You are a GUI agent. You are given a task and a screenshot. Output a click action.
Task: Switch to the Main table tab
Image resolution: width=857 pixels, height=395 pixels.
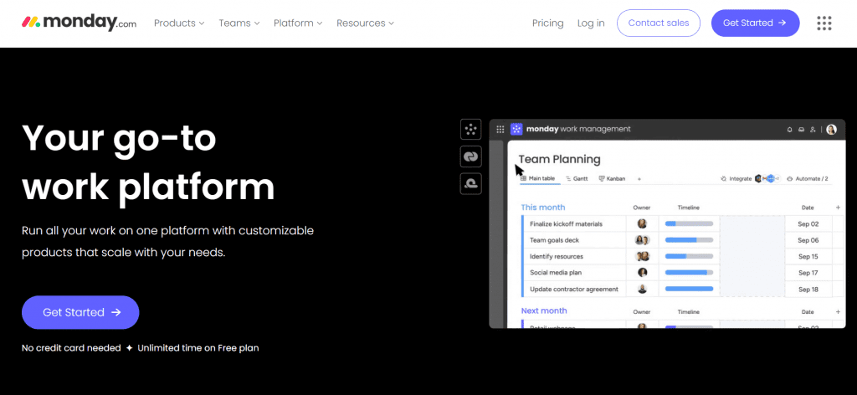[x=538, y=178]
